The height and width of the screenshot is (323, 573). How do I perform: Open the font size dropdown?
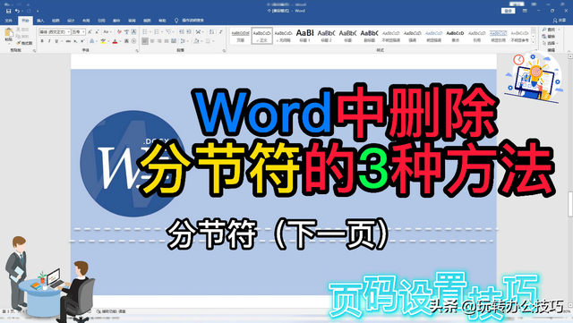[78, 32]
